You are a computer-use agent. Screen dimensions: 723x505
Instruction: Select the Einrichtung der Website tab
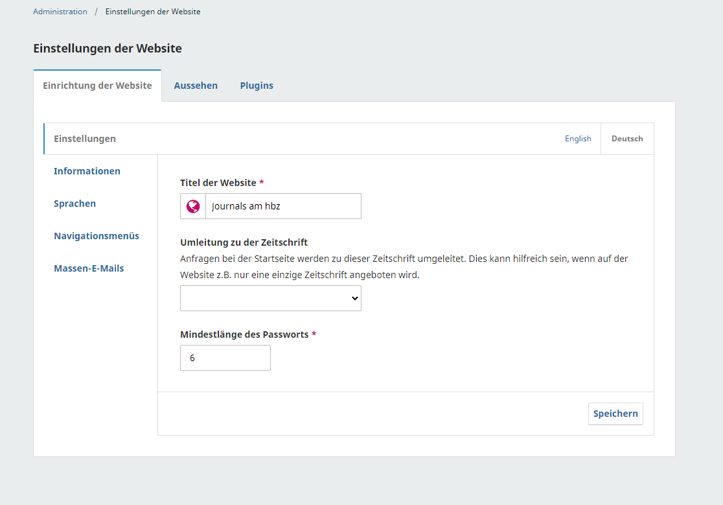(97, 86)
